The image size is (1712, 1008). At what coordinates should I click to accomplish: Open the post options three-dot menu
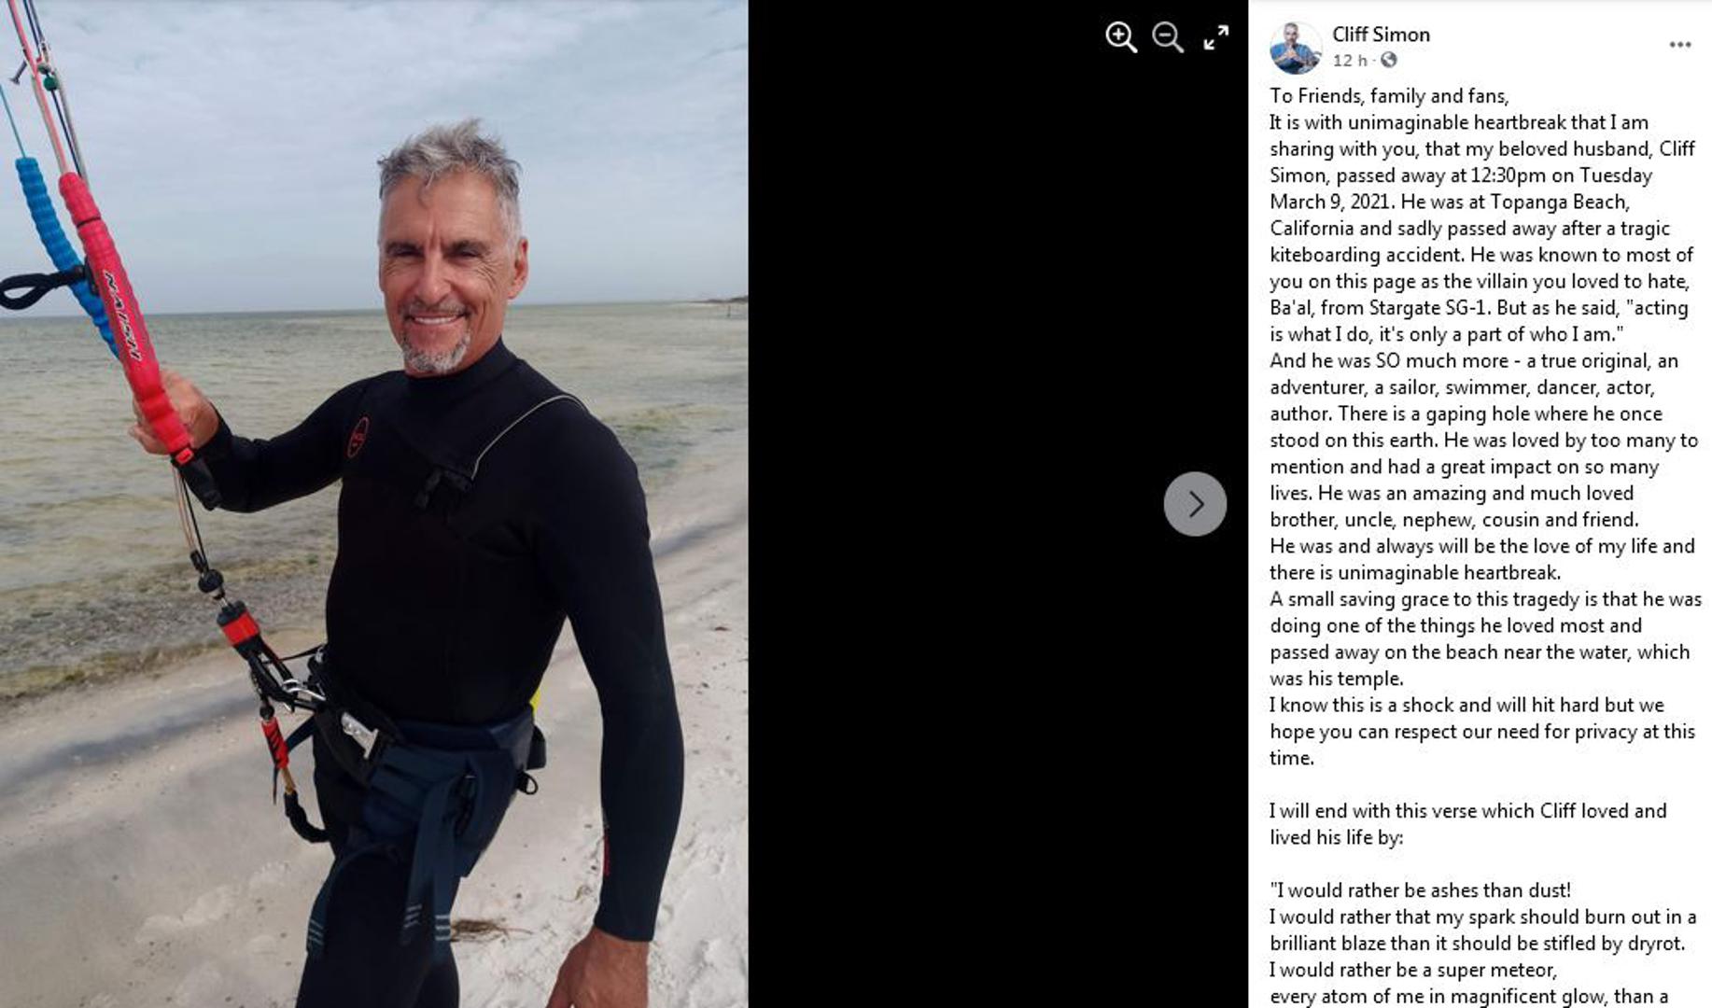pyautogui.click(x=1679, y=45)
